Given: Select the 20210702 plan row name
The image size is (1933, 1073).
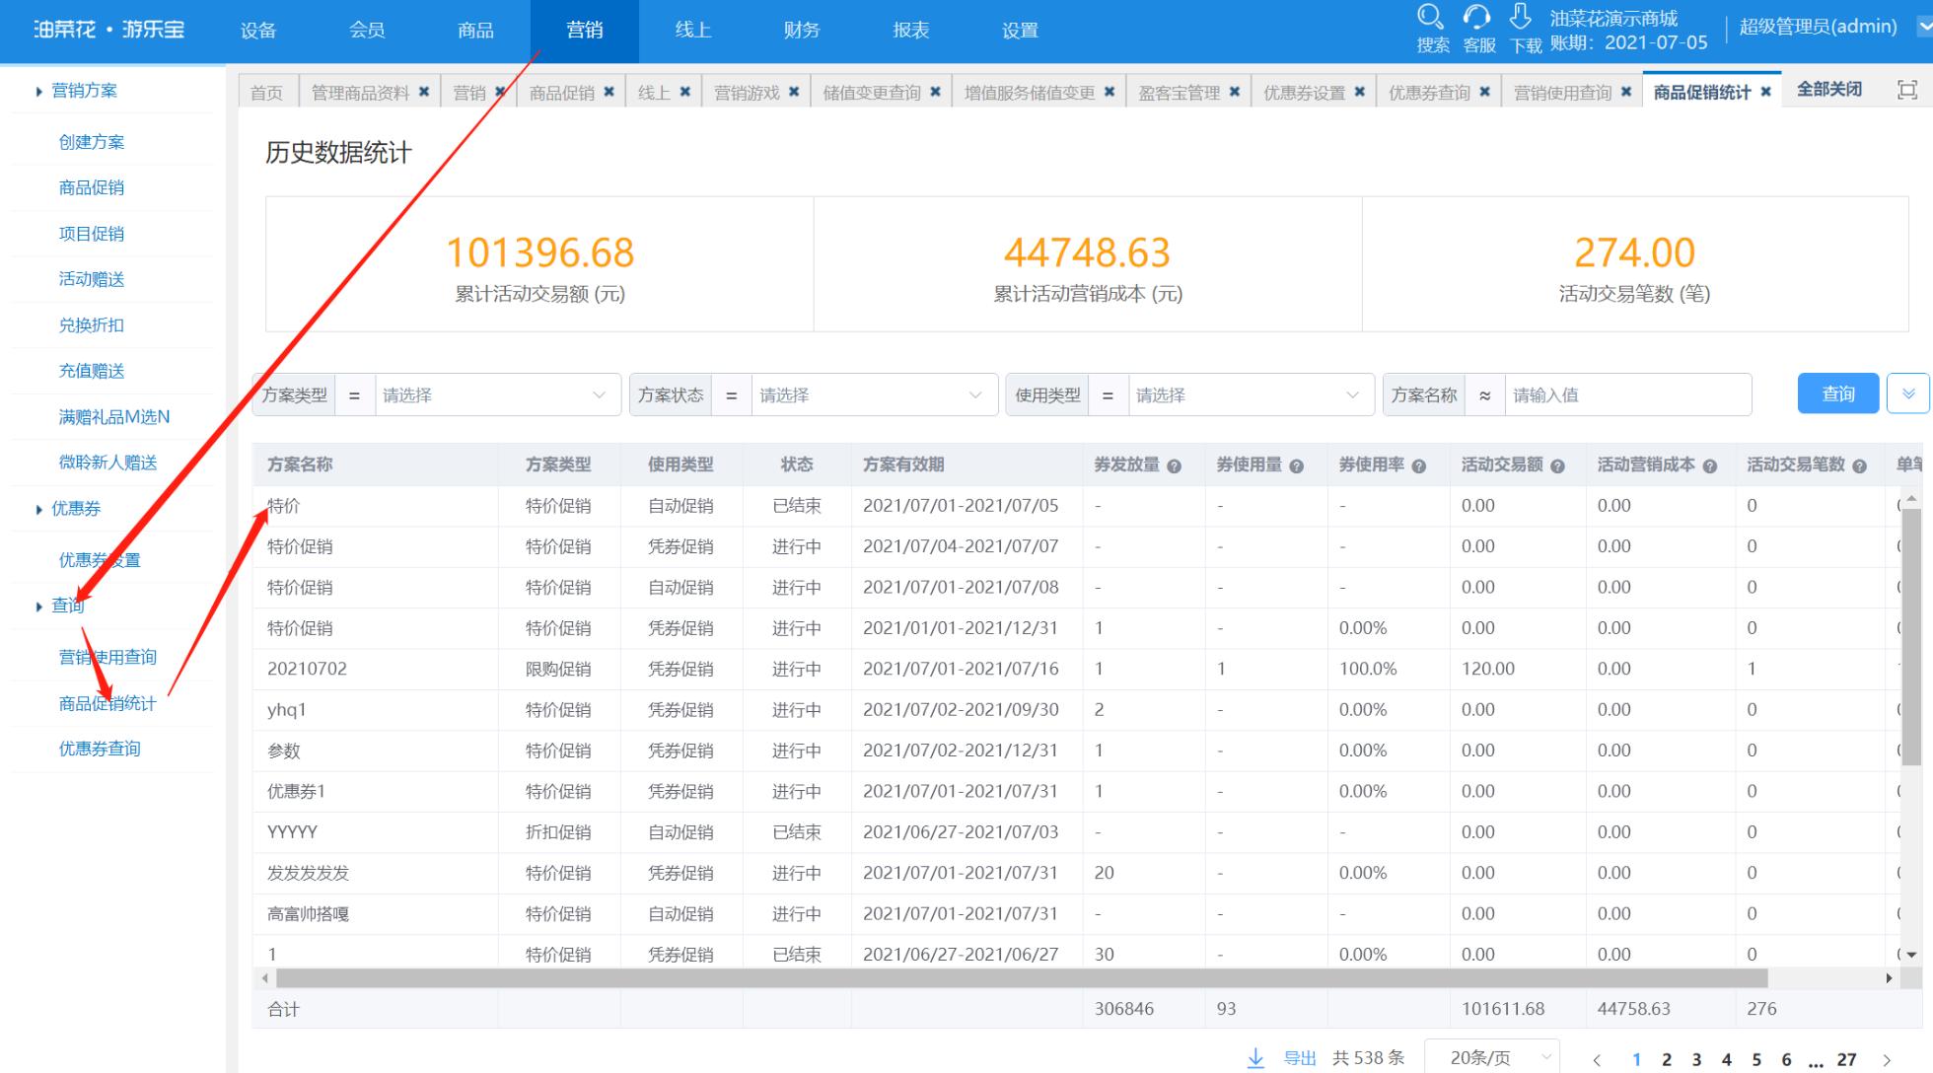Looking at the screenshot, I should pos(307,669).
